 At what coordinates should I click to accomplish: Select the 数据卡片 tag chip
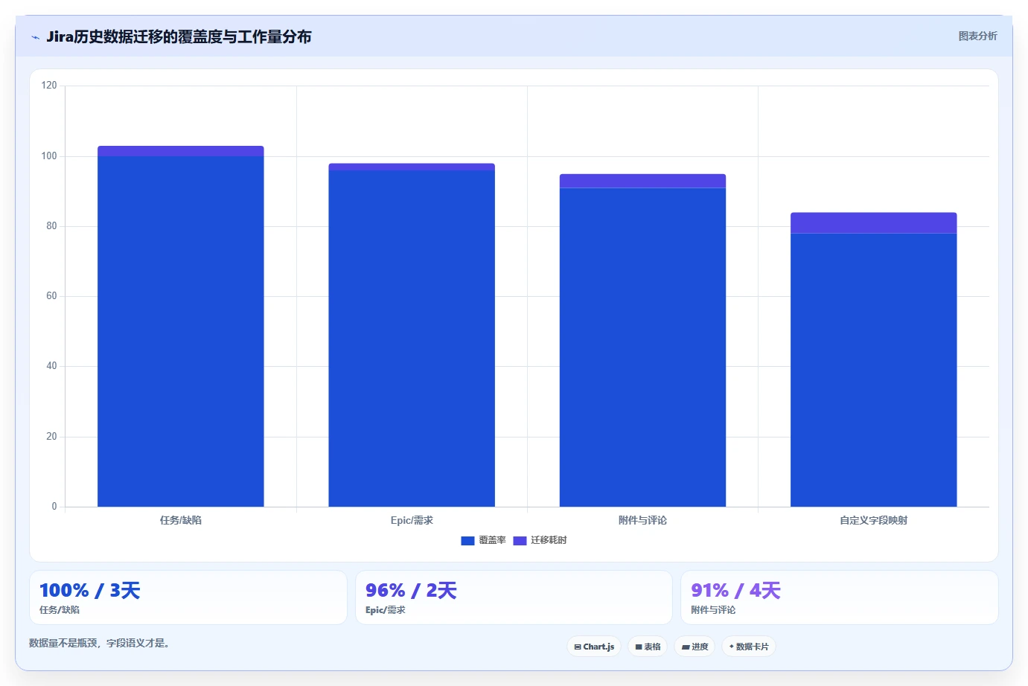point(749,647)
